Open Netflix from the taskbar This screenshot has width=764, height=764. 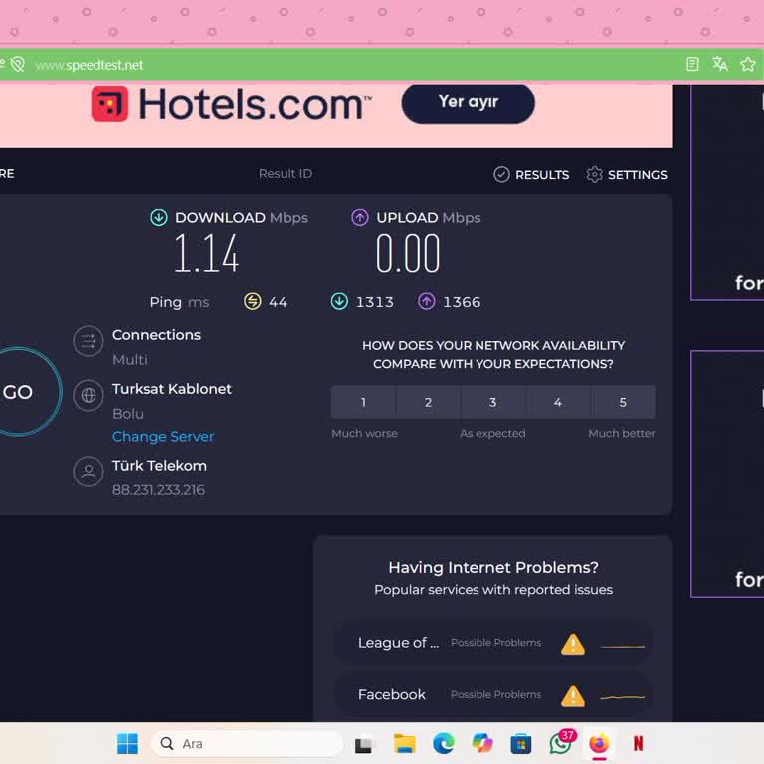click(x=638, y=743)
